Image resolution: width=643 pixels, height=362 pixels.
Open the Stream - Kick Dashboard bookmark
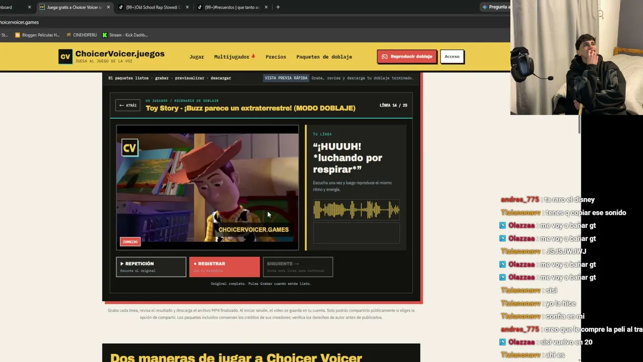[125, 35]
